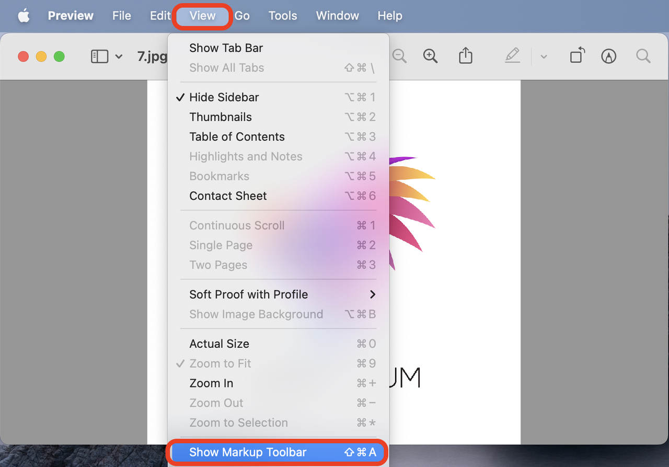This screenshot has height=467, width=669.
Task: Choose Show Markup Toolbar
Action: tap(278, 452)
